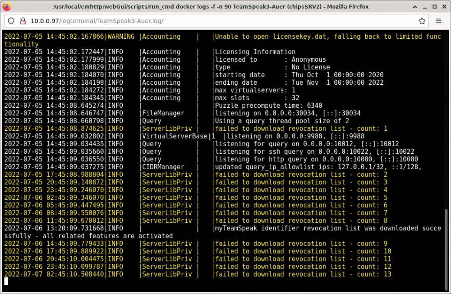
Task: Minimize the Firefox window
Action: [x=425, y=7]
